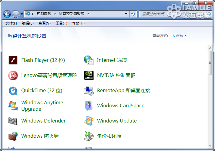
Task: Click the vertical scrollbar thumb
Action: pos(210,63)
